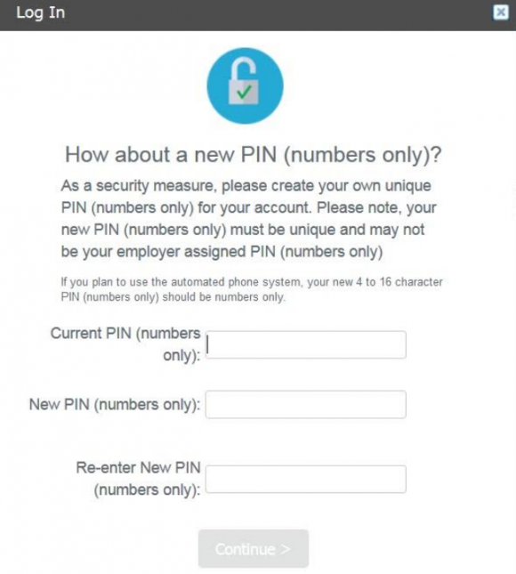Click the 'As a security measure' paragraph

point(249,219)
